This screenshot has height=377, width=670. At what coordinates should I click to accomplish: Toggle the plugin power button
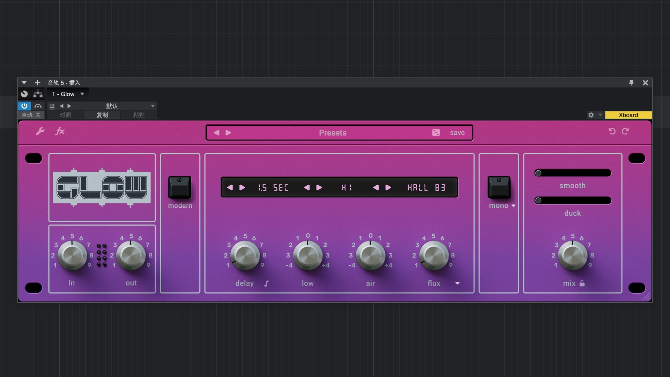24,106
